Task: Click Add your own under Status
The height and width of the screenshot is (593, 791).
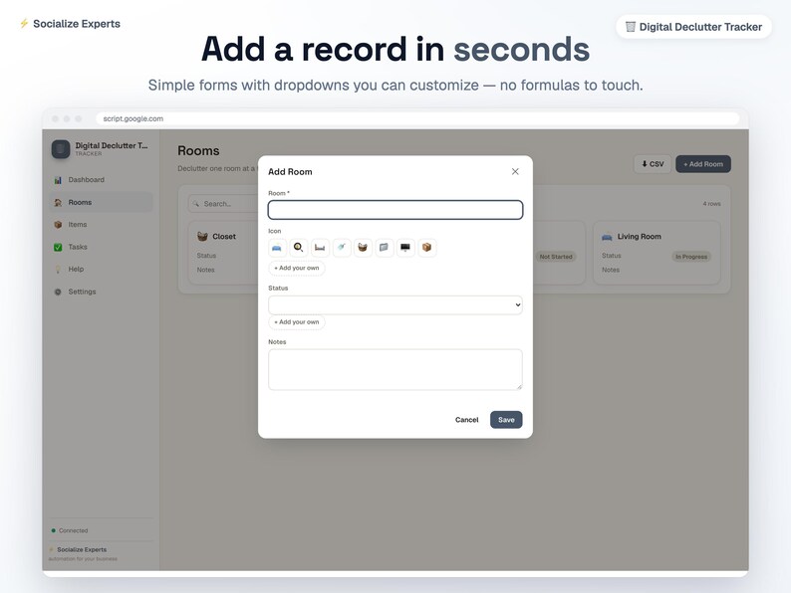Action: pos(297,322)
